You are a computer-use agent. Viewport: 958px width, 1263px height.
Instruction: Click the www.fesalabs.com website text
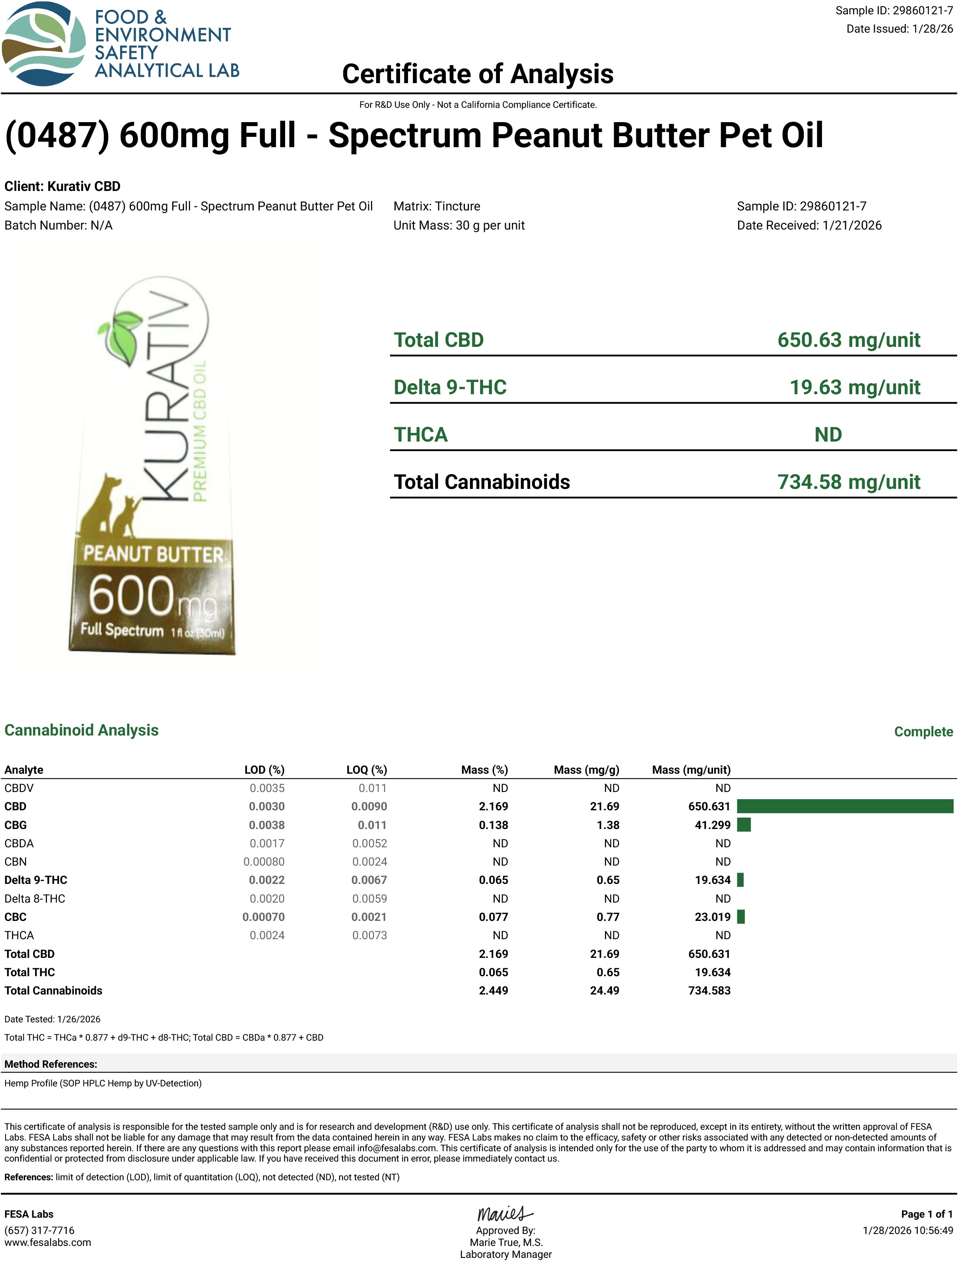(47, 1242)
